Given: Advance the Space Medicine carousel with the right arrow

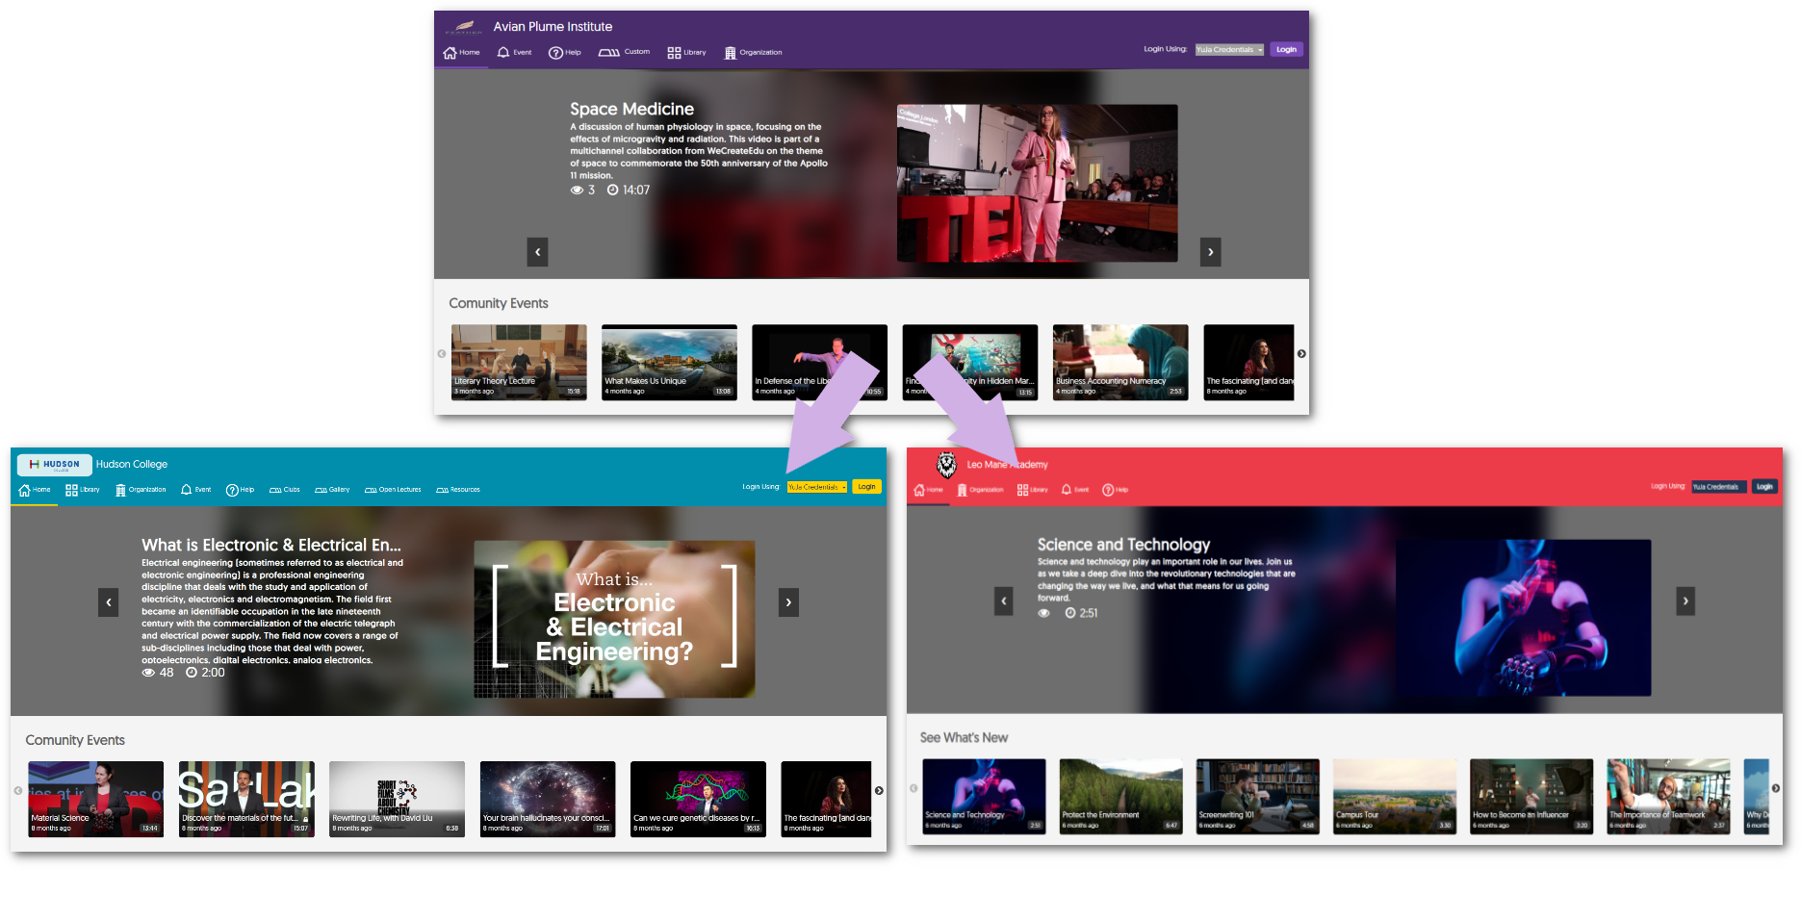Looking at the screenshot, I should [x=1210, y=251].
